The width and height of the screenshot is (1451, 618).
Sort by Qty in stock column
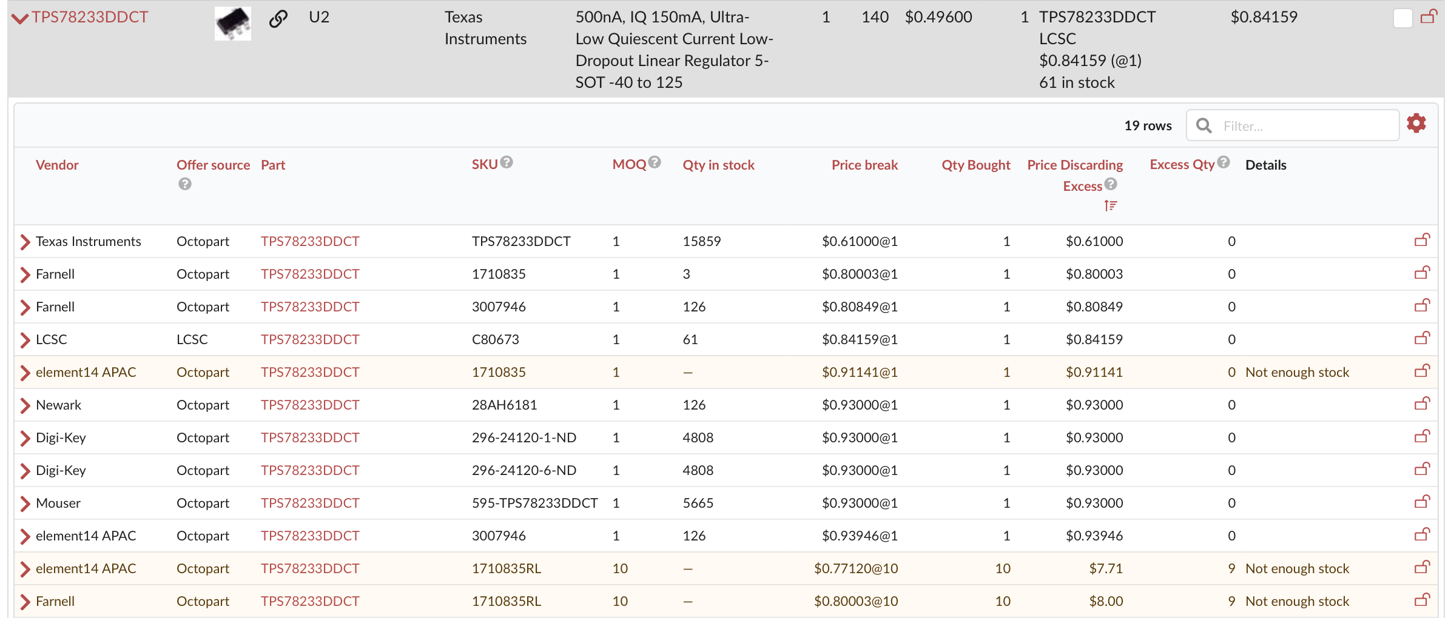tap(718, 165)
